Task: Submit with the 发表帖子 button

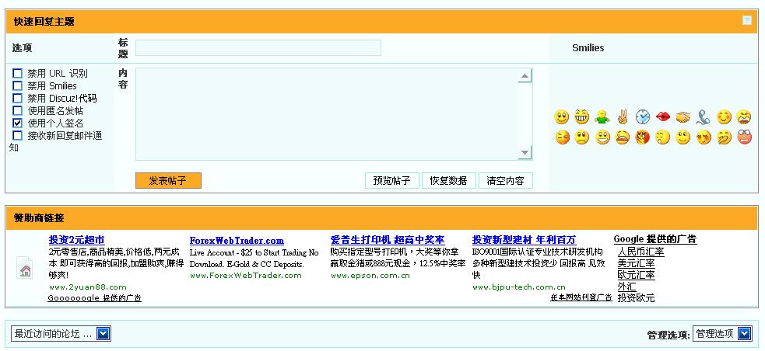Action: (x=168, y=181)
